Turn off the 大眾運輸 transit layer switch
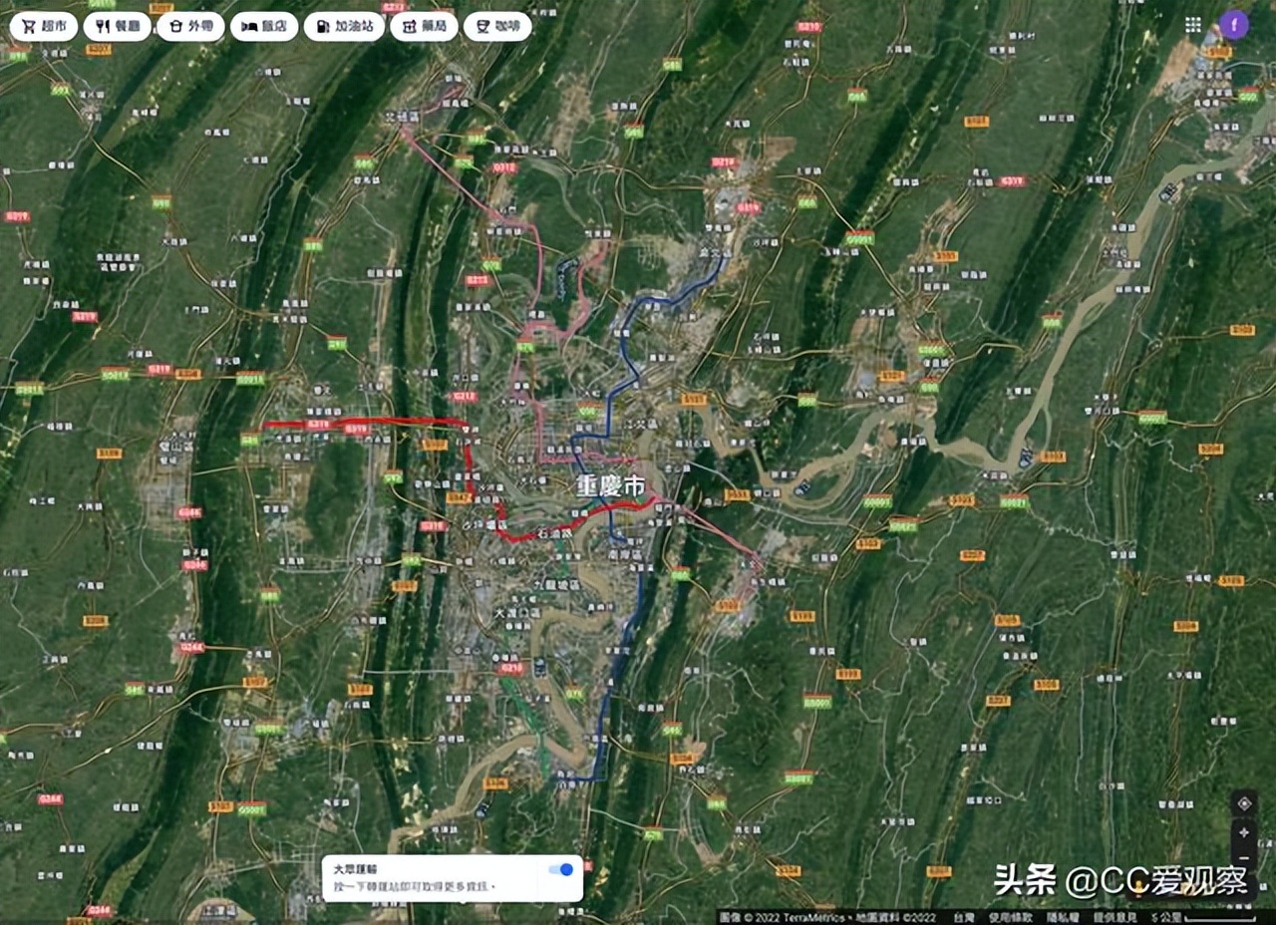 tap(561, 869)
